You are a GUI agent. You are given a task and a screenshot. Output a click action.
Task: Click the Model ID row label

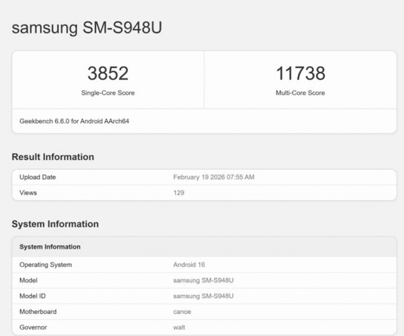pos(33,296)
